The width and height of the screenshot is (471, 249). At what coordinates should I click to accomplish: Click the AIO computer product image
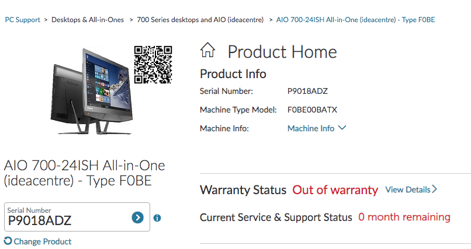click(x=92, y=87)
